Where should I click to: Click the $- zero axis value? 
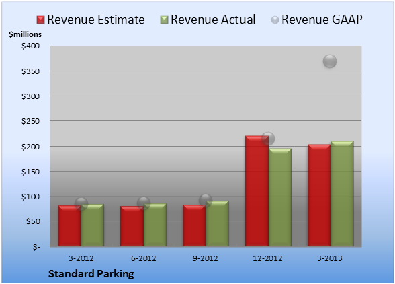point(36,247)
